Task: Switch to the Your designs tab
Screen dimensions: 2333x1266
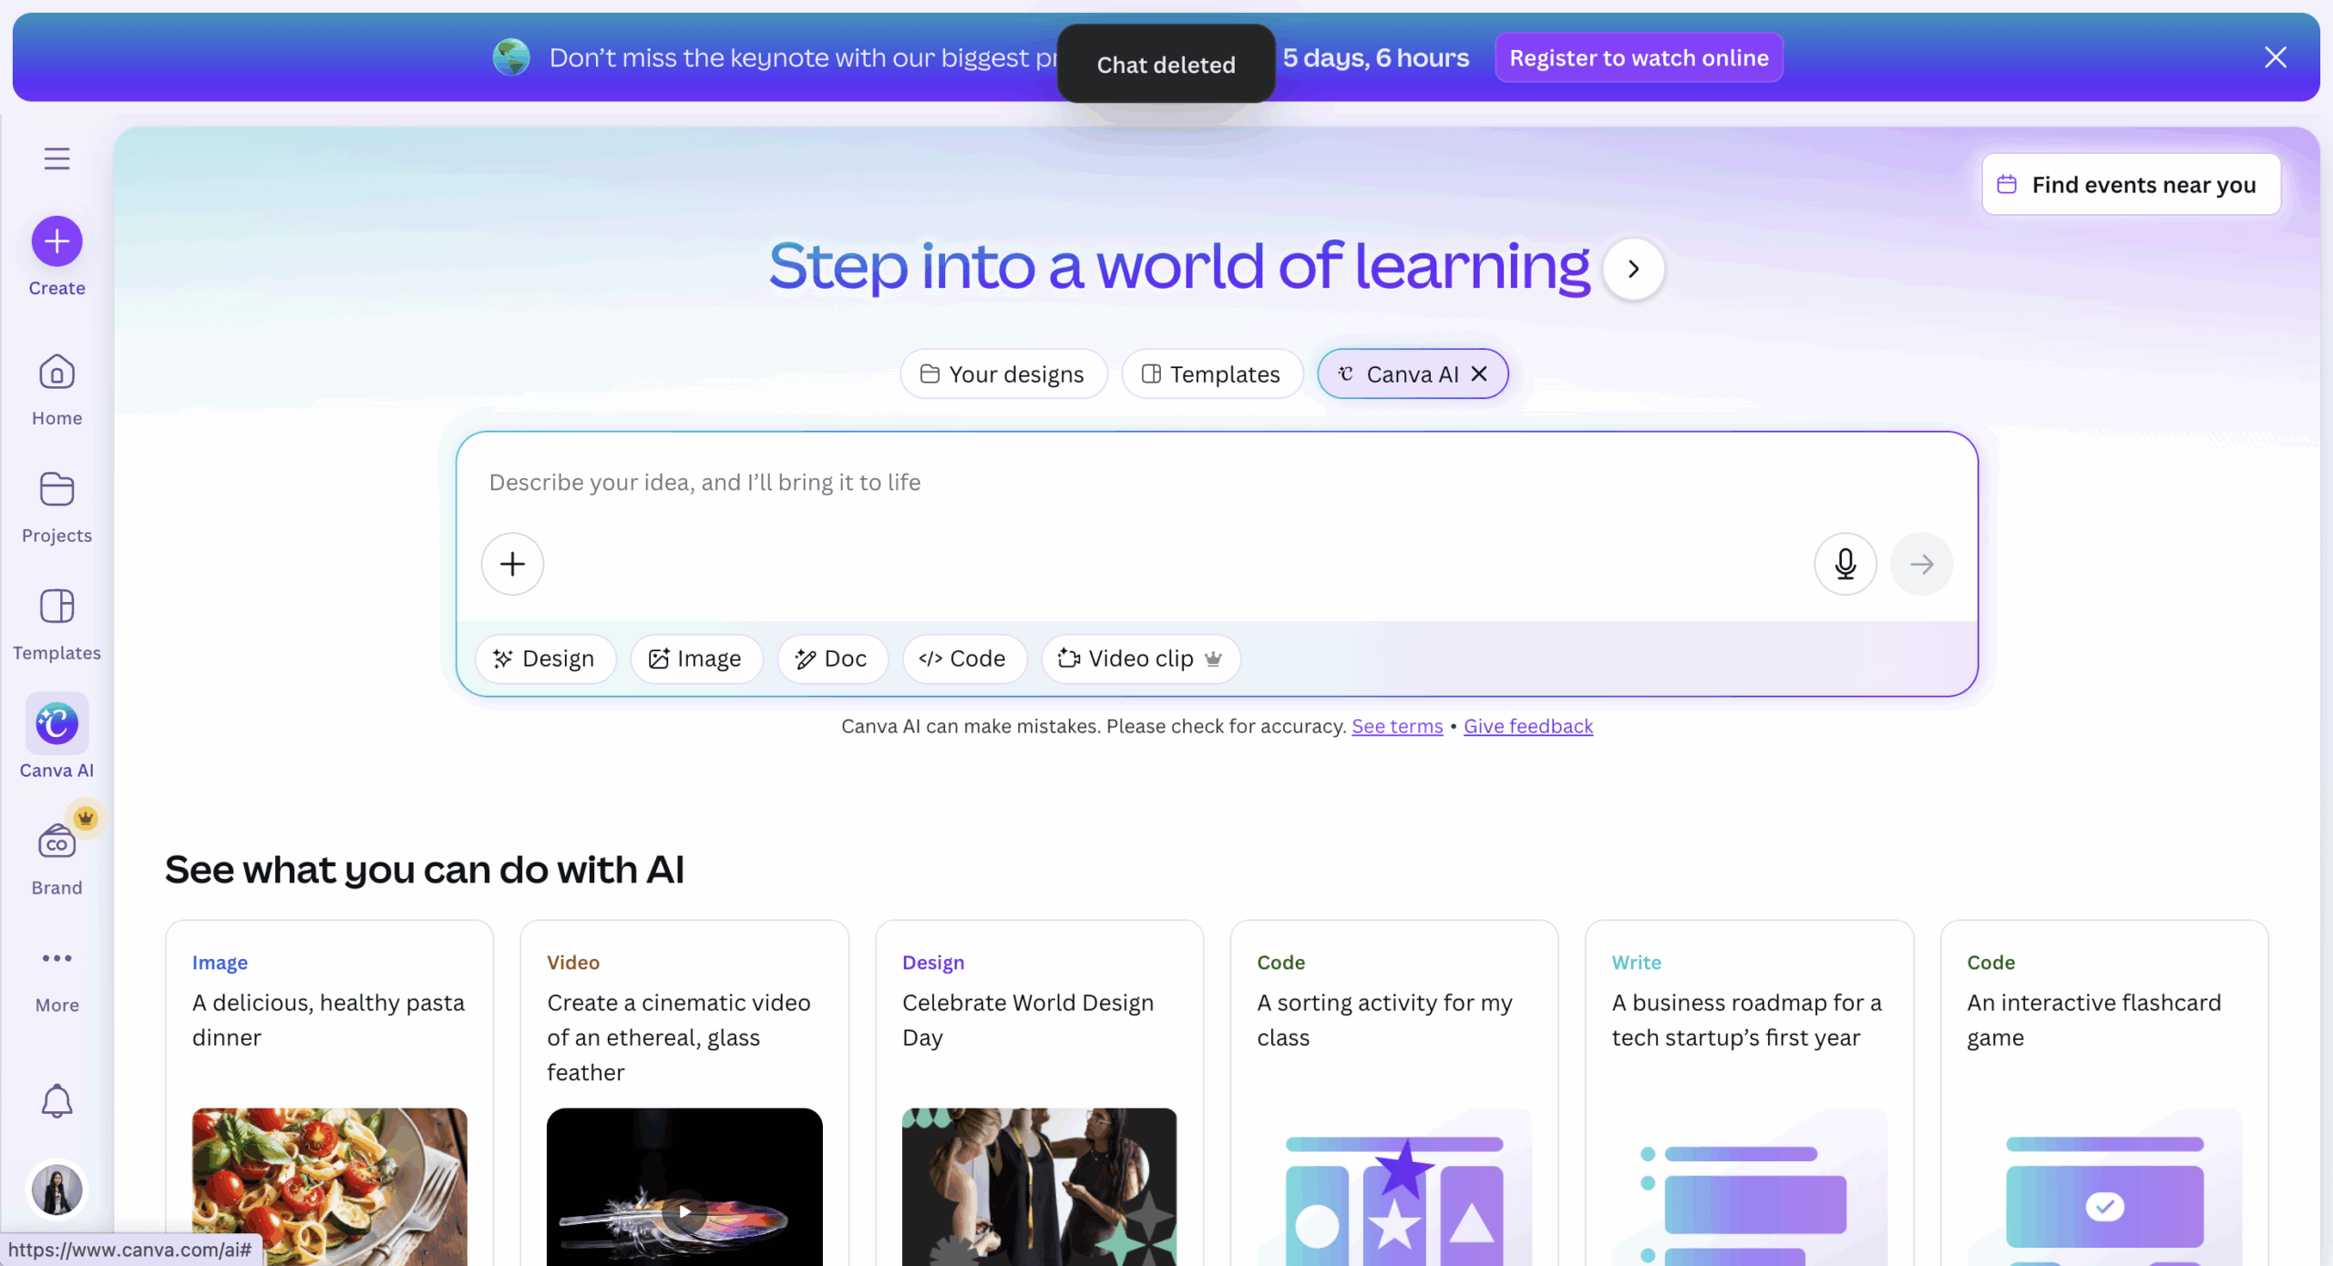Action: pyautogui.click(x=1002, y=373)
